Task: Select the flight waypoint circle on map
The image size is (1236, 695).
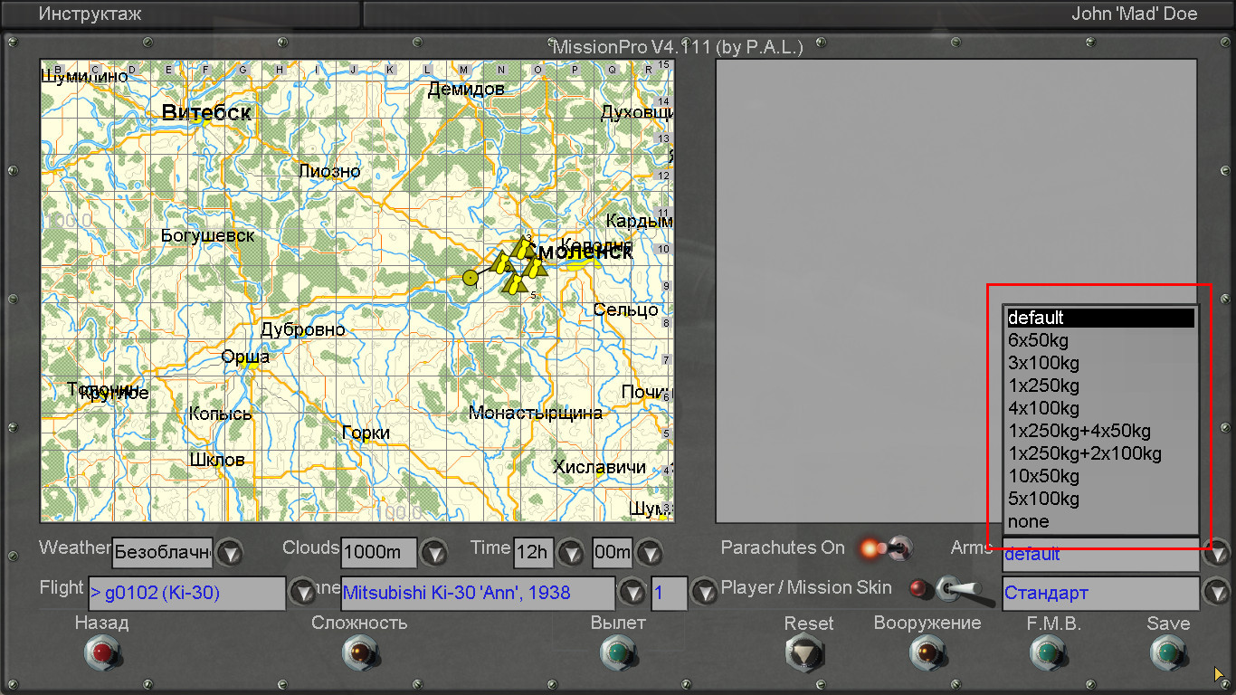Action: (x=470, y=278)
